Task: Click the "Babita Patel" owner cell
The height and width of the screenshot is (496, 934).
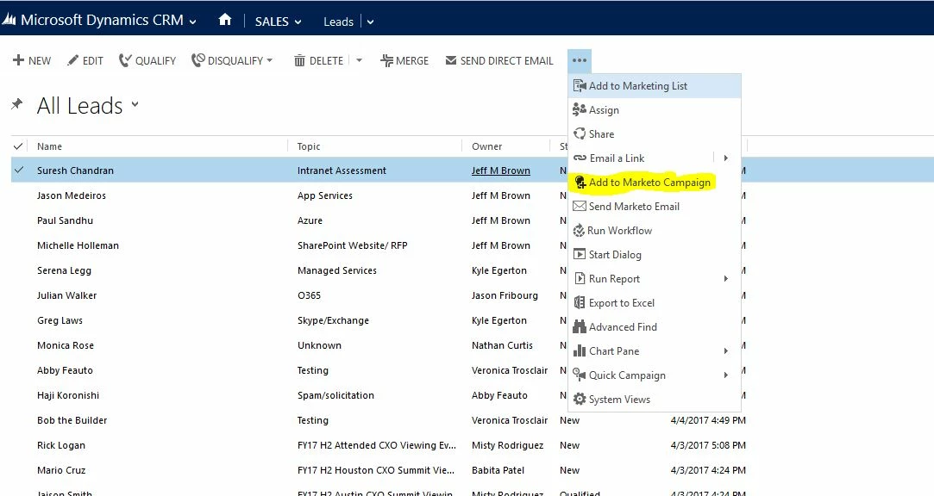Action: pos(498,470)
